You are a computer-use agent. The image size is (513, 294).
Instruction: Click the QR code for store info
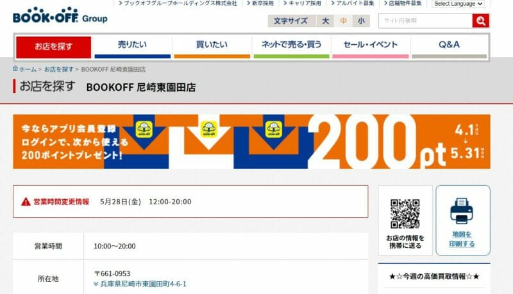tap(405, 214)
